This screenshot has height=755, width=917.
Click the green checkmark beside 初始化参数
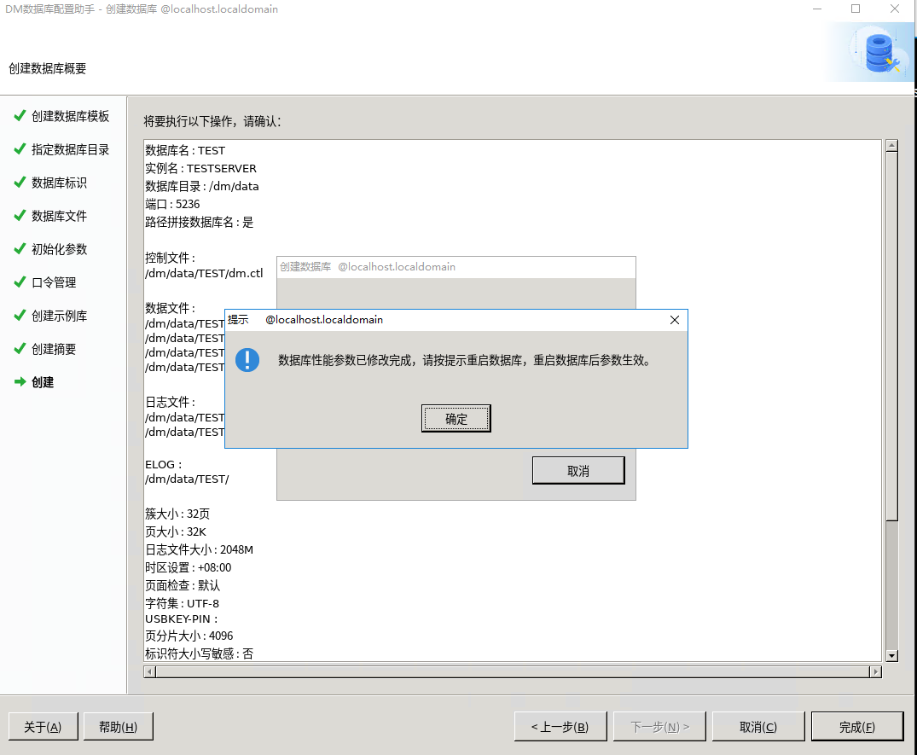[x=20, y=249]
